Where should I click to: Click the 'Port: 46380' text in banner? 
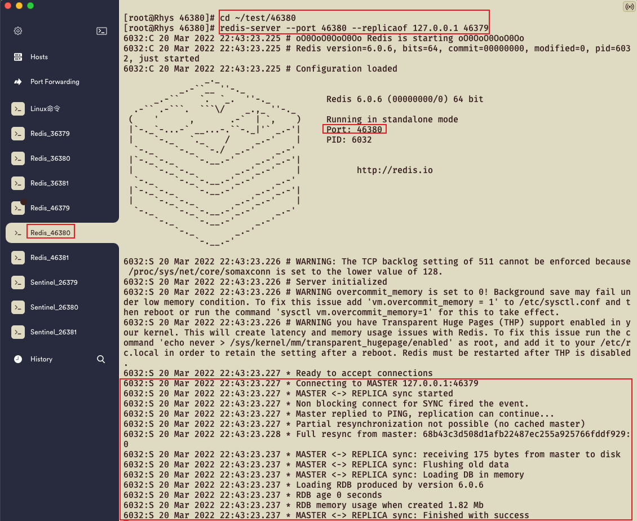pos(354,130)
